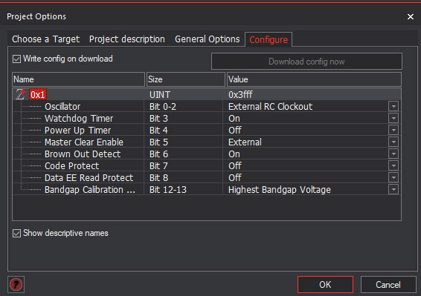Open the Data EE Read Protect dropdown
421x296 pixels.
(x=393, y=177)
